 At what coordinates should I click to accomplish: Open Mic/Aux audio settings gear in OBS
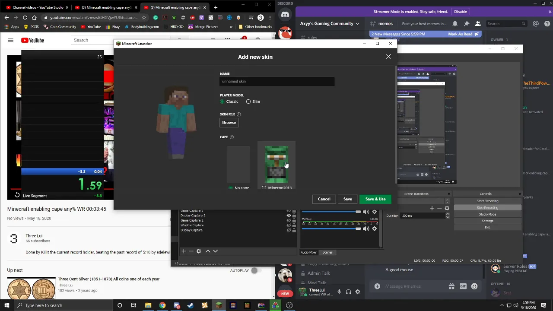[x=375, y=228]
